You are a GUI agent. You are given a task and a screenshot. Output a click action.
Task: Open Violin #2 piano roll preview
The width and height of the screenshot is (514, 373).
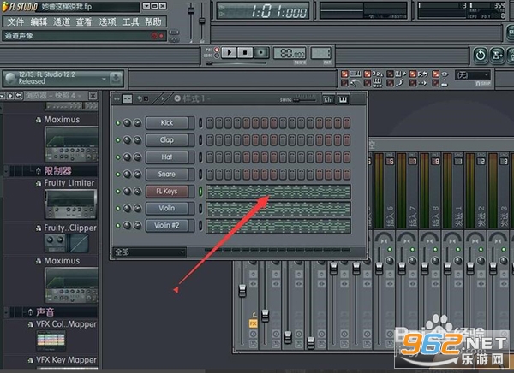[x=278, y=226]
